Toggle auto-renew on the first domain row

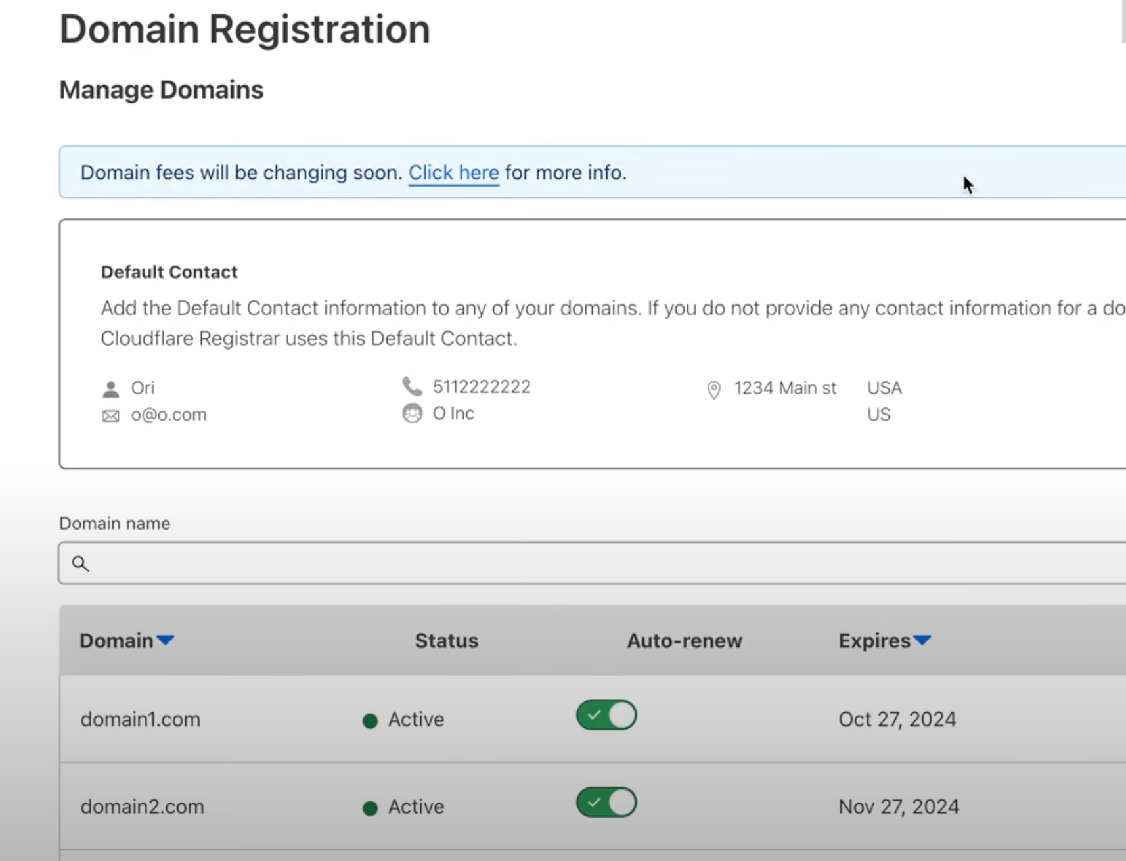(x=605, y=716)
